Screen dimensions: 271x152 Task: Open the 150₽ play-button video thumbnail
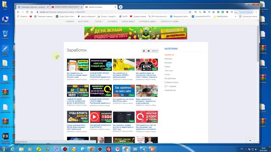pos(101,117)
